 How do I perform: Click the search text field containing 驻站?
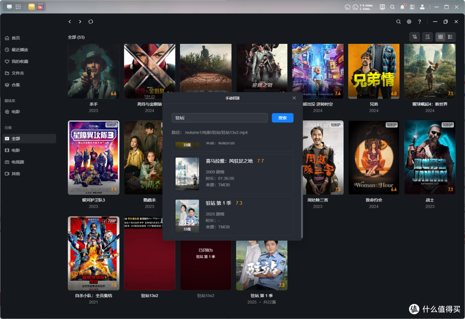pyautogui.click(x=220, y=118)
